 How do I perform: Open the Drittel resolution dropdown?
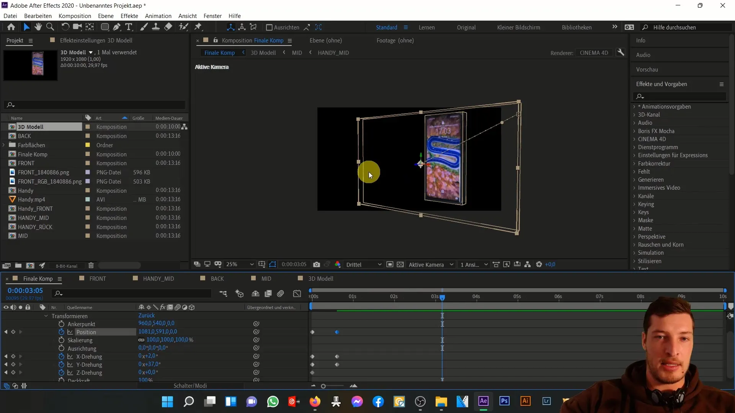click(364, 265)
